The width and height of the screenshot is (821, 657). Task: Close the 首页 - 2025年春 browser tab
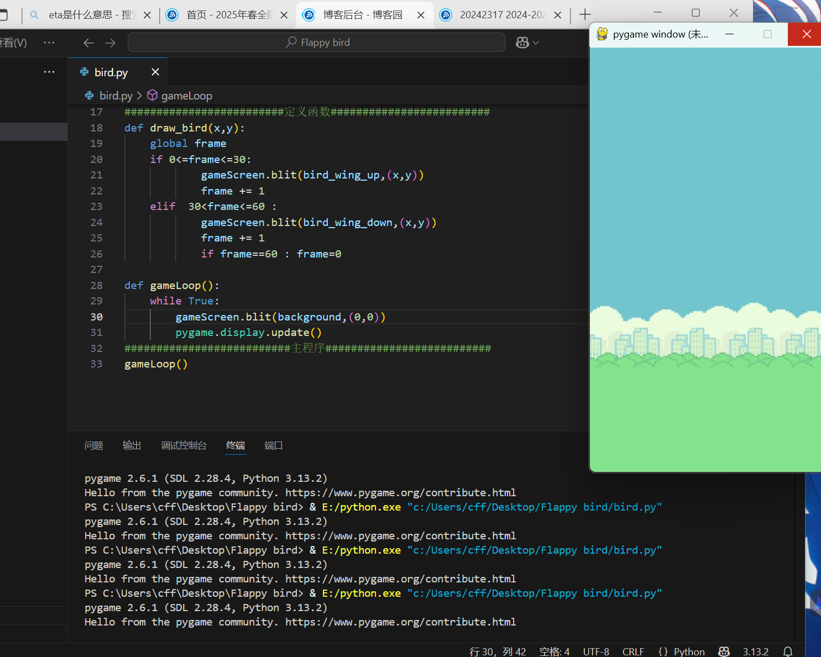(284, 15)
